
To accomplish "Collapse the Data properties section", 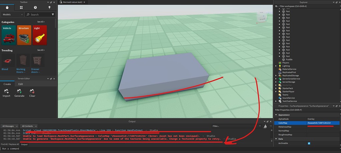I will 276,139.
